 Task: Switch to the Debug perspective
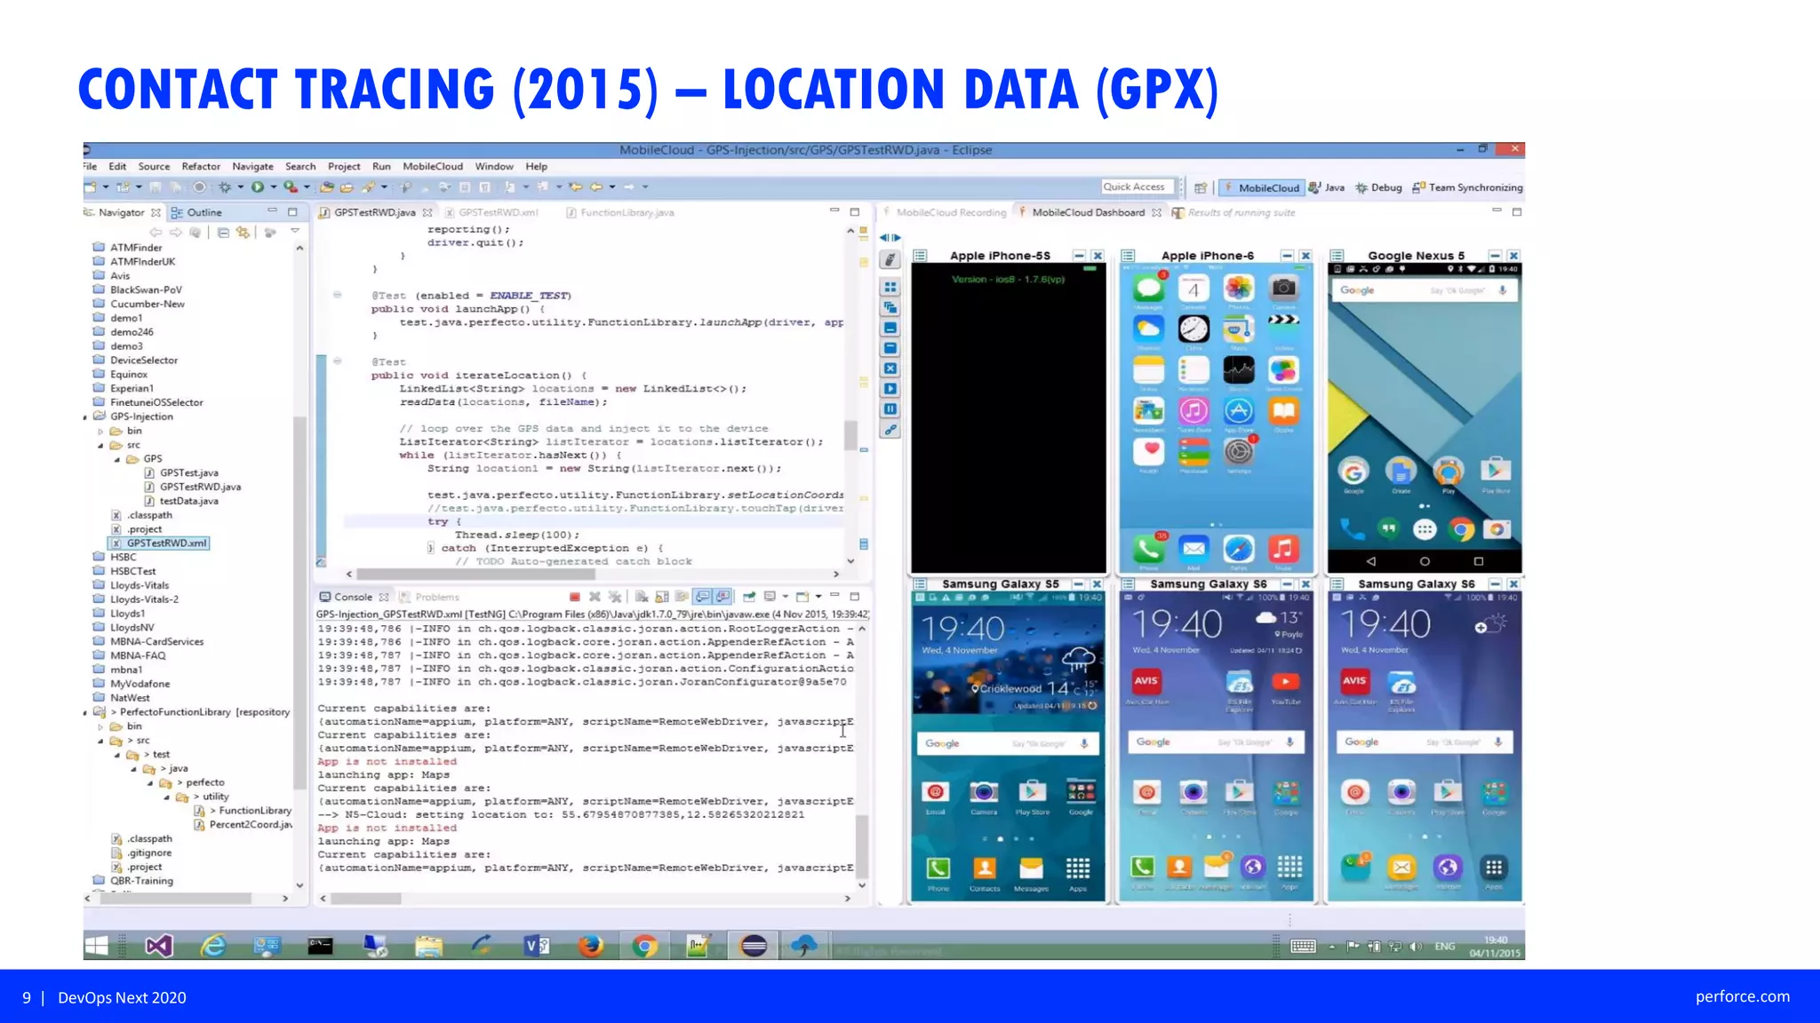point(1378,187)
